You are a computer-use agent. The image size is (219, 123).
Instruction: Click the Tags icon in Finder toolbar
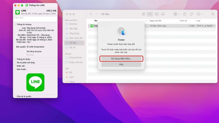tap(191, 14)
